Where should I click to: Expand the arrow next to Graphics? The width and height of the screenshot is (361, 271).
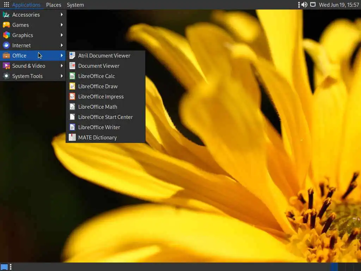pos(62,35)
